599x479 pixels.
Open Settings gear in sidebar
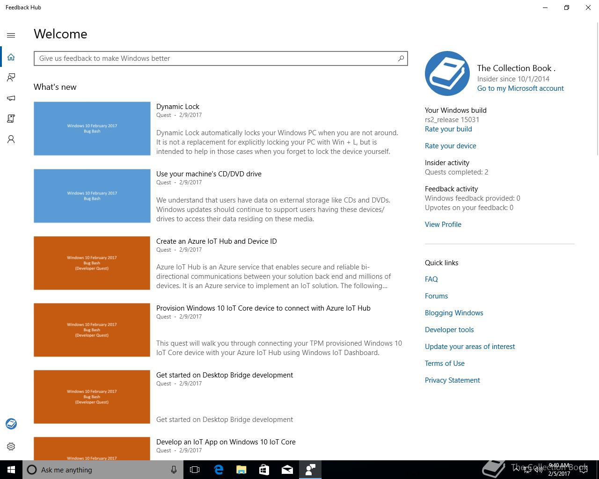coord(11,447)
